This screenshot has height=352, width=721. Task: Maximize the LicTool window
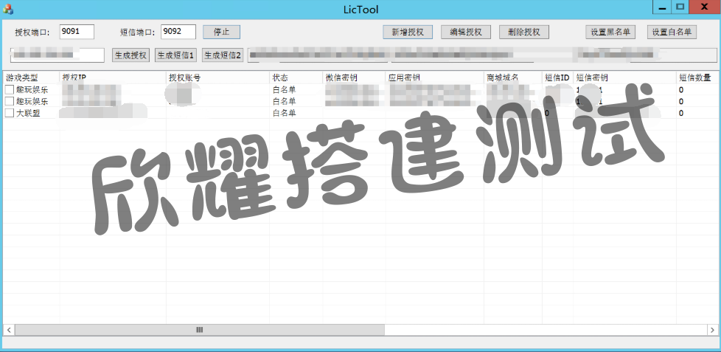680,7
